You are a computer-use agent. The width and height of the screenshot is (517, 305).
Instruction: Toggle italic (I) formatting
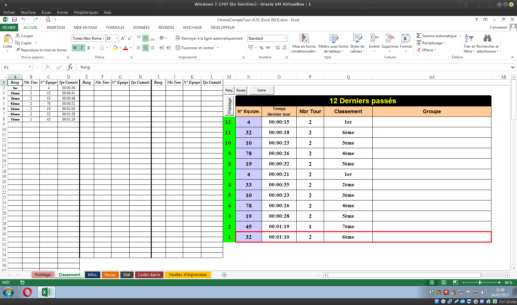coord(82,48)
